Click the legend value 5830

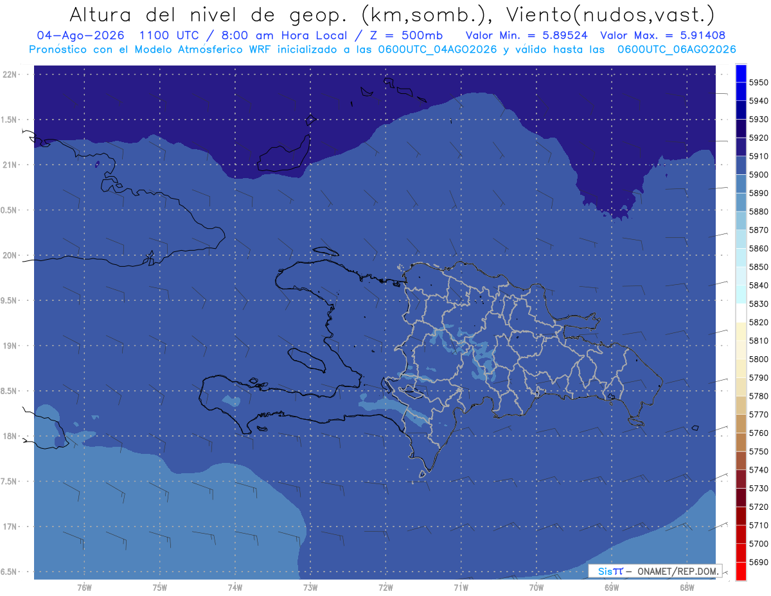coord(759,304)
